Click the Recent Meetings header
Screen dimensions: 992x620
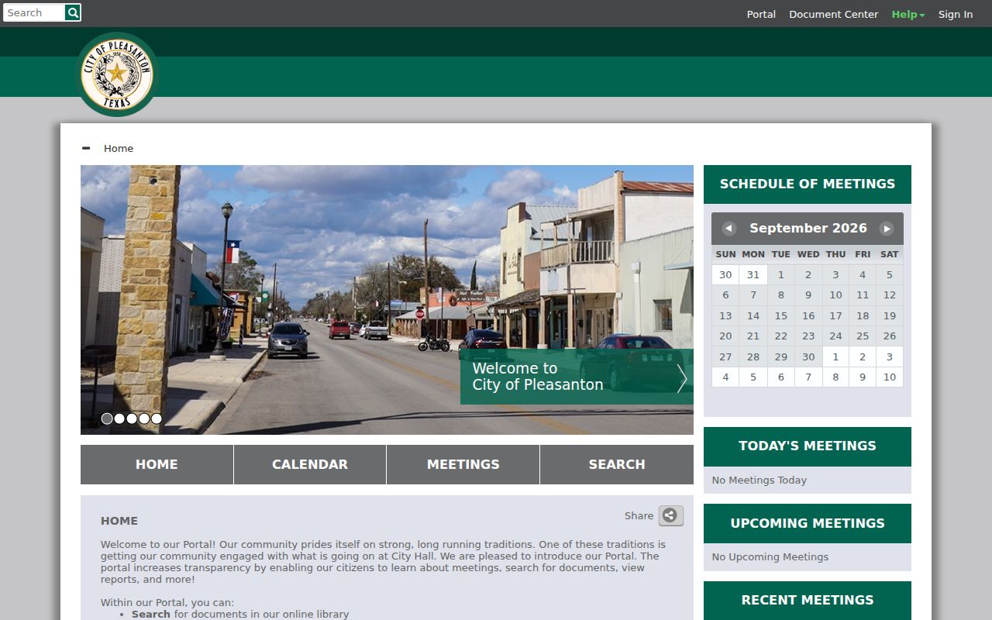808,600
